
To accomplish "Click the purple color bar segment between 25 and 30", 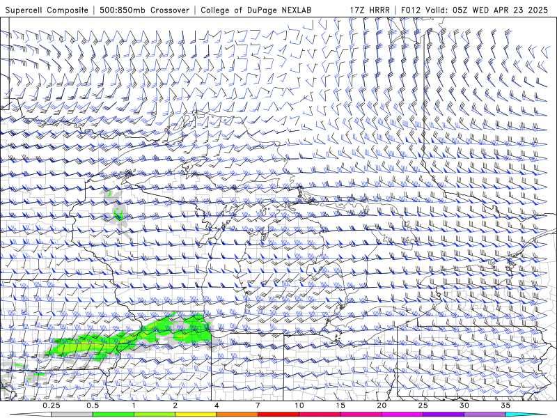I will 444,415.
